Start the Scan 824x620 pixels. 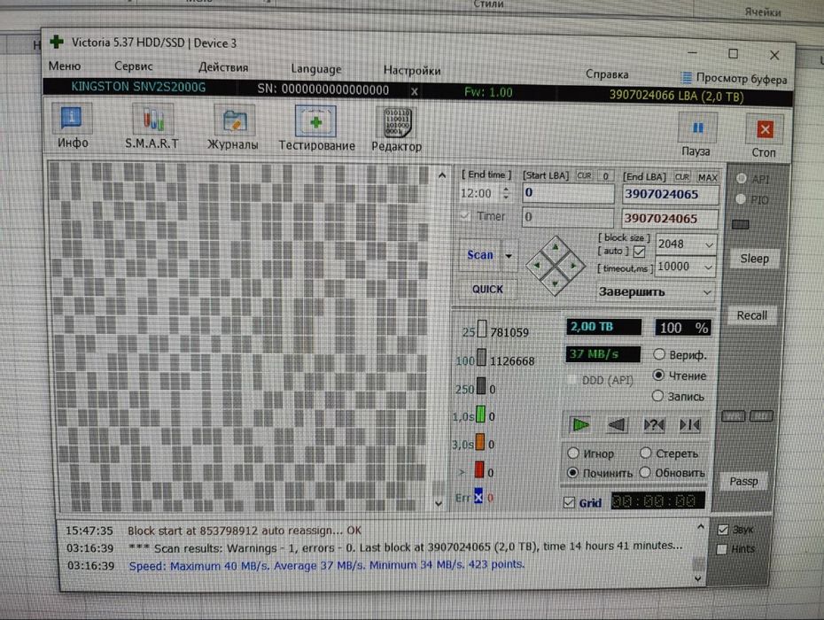[x=480, y=255]
